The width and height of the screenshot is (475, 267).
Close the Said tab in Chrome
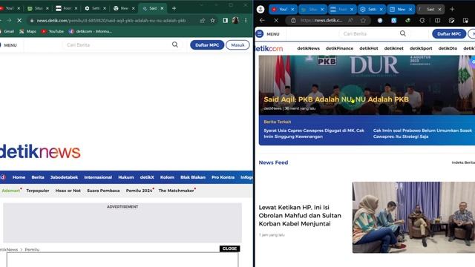tap(162, 8)
